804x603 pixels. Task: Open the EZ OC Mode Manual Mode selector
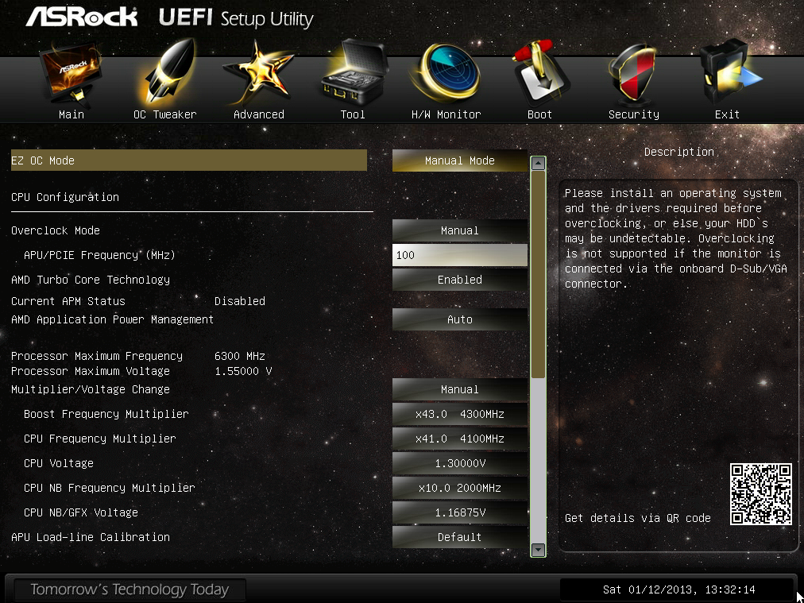(x=460, y=160)
